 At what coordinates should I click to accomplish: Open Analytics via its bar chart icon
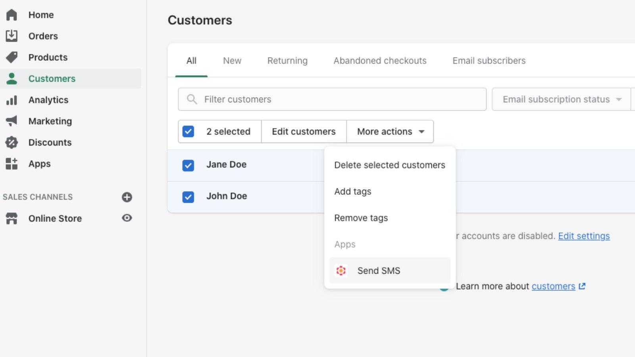pyautogui.click(x=12, y=100)
